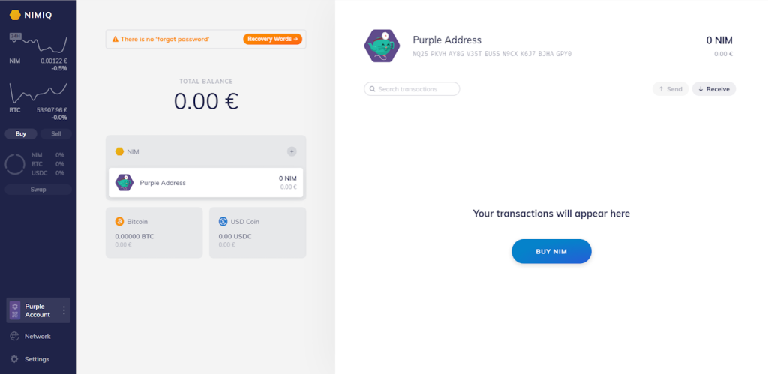Click the Purple Address teapot identicon in header

click(382, 46)
